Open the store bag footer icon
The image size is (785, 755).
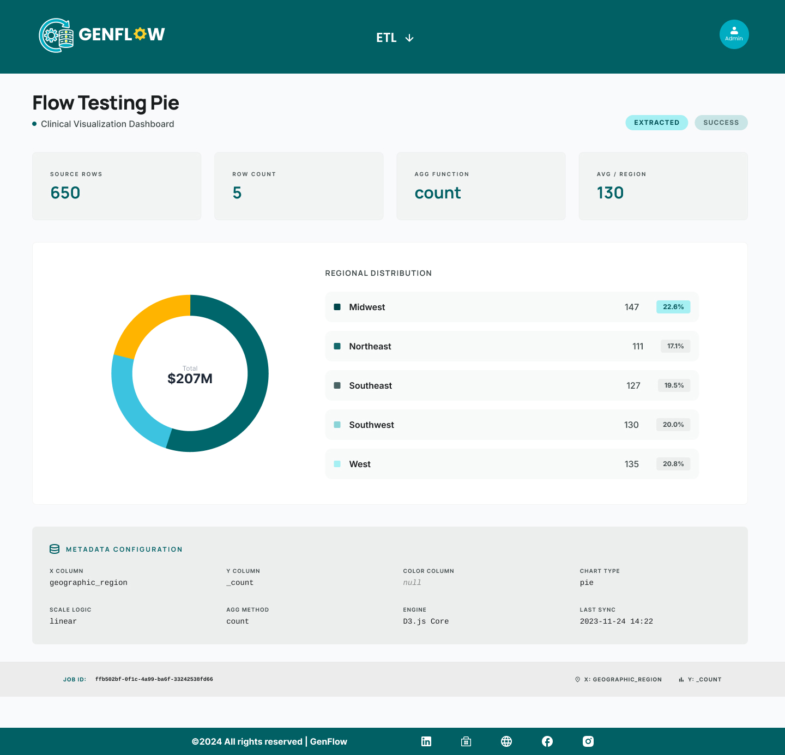point(466,741)
